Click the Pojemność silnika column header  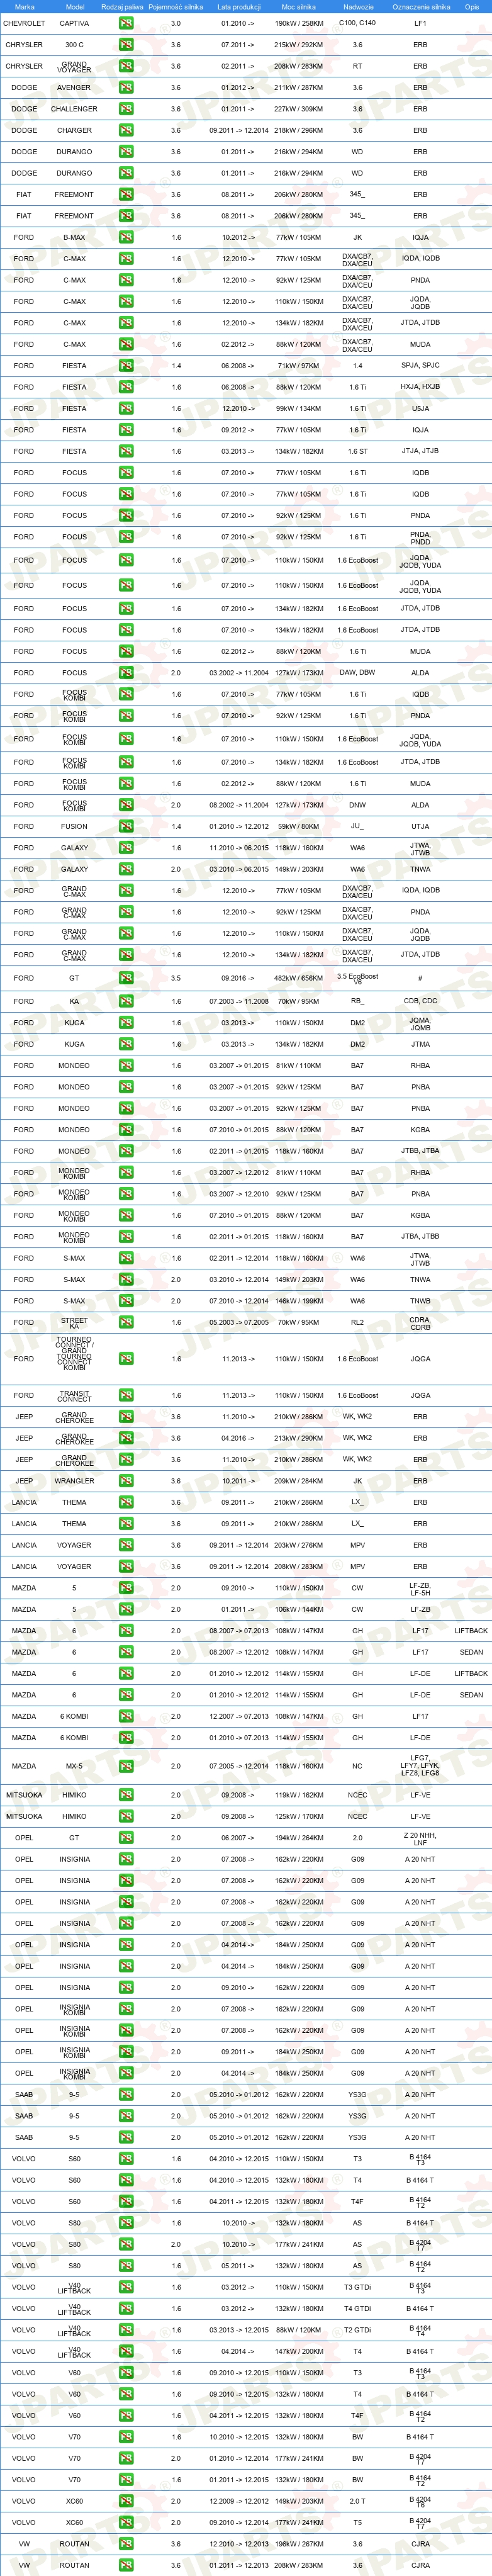(x=176, y=7)
